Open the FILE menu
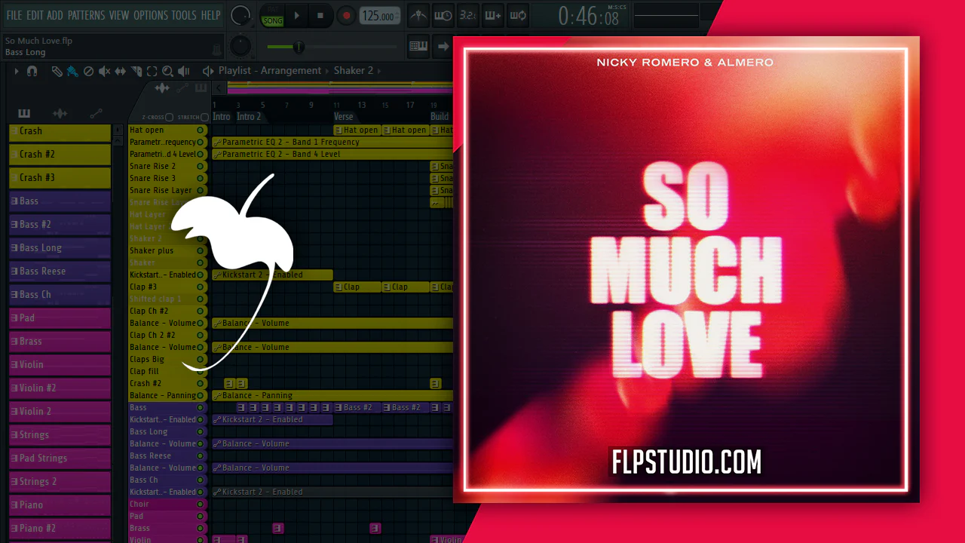 coord(14,15)
